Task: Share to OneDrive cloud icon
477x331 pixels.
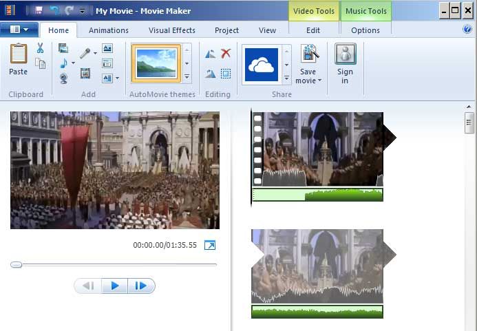Action: (x=262, y=65)
